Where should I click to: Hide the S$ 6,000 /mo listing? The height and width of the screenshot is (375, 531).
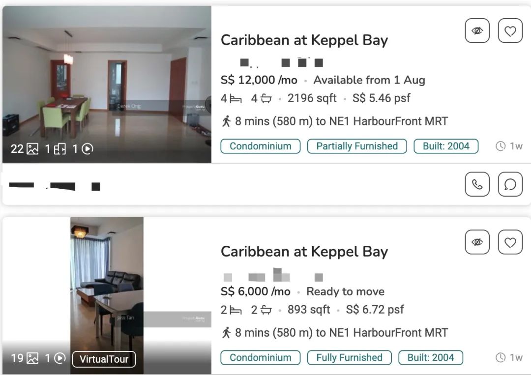pos(477,242)
